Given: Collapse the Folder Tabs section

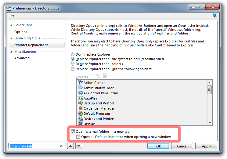Looking at the screenshot, I should coord(11,25).
